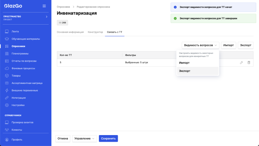Screen dimensions: 259x146
Task: Open Проверка визитов reference
Action: [22, 122]
